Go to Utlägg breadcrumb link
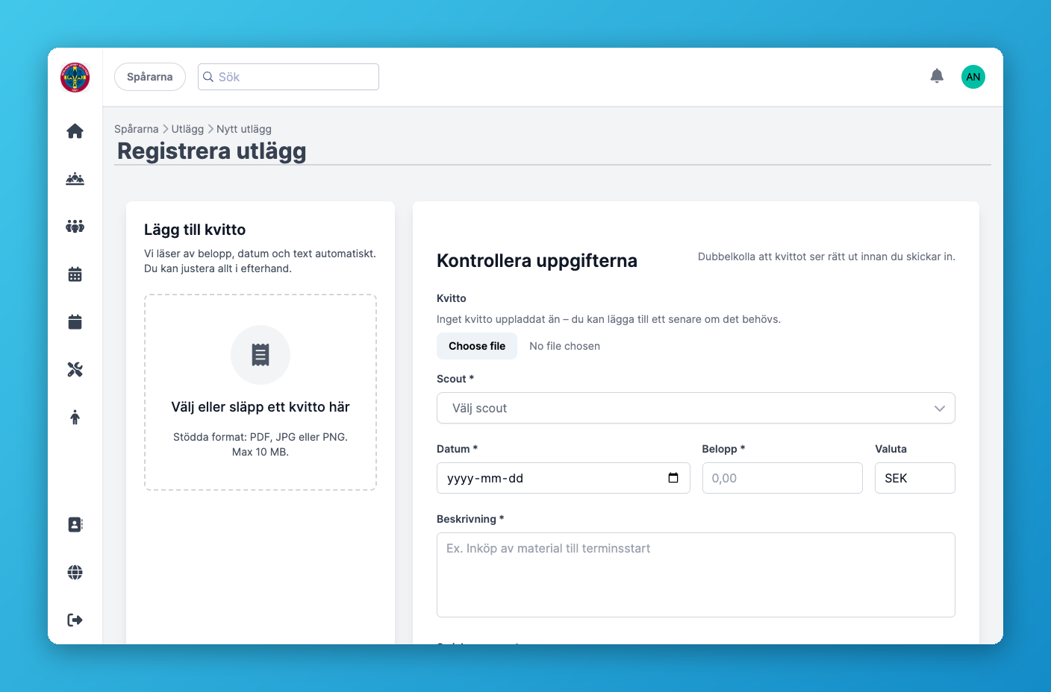Image resolution: width=1051 pixels, height=692 pixels. (187, 129)
